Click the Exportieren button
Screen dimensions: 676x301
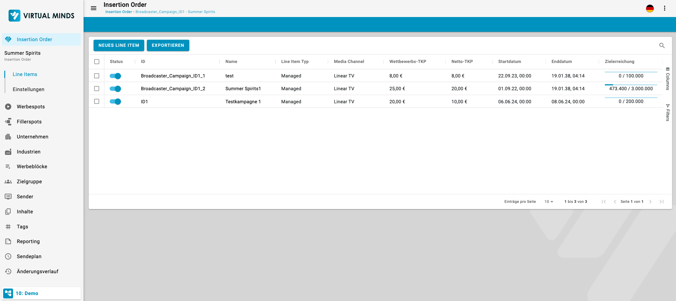[x=168, y=45]
